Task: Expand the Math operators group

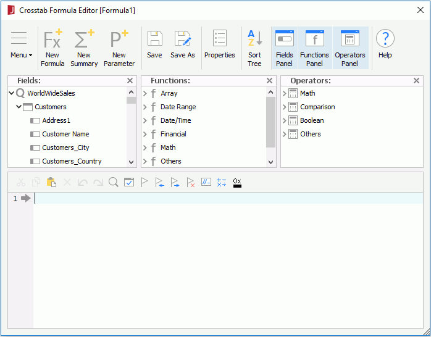Action: tap(285, 93)
